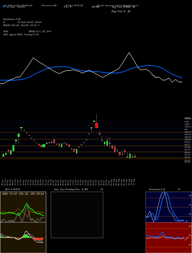
Task: Click the 'MACD: 881.23, 944.35, -63.12' line
Action: point(20,25)
